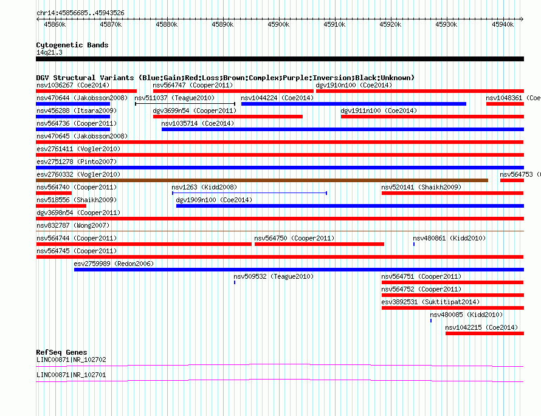Select nsv520141 (Shaikh2009) variant
This screenshot has width=541, height=416.
click(x=452, y=193)
